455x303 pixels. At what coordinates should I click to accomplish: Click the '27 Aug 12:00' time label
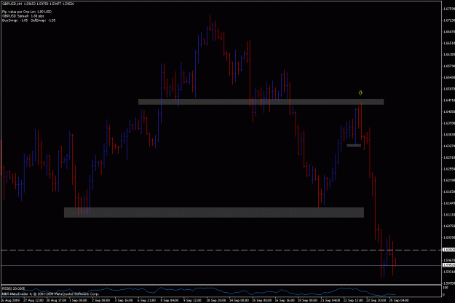tap(33, 300)
